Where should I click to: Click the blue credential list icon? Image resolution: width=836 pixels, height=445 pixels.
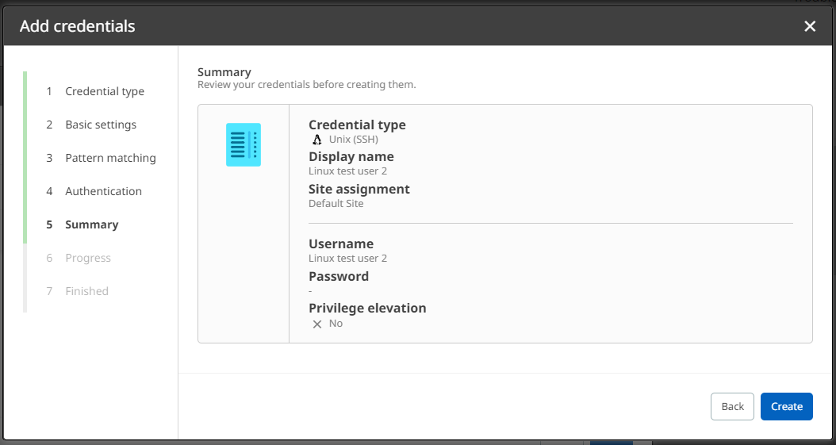click(244, 144)
